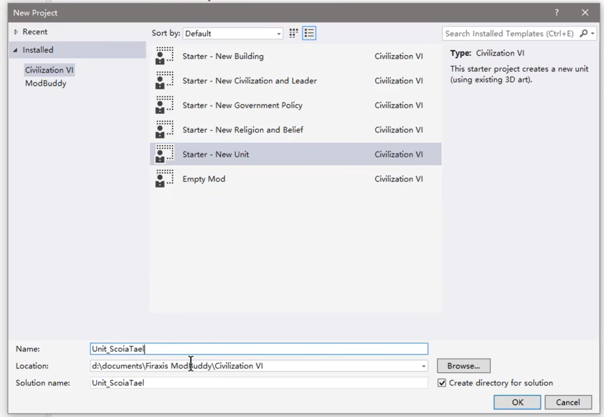Click the Browse... button
Screen dimensions: 604x417
tap(464, 366)
